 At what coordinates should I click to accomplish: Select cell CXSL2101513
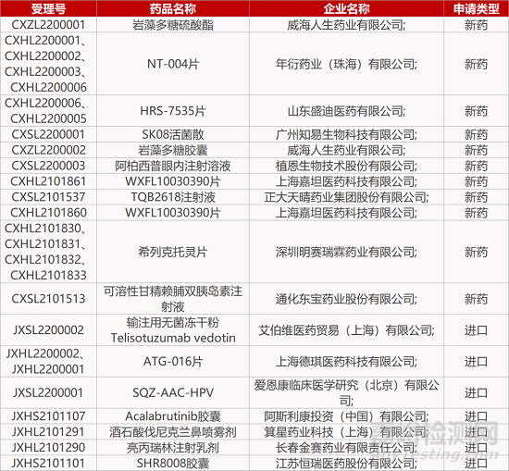tap(48, 299)
